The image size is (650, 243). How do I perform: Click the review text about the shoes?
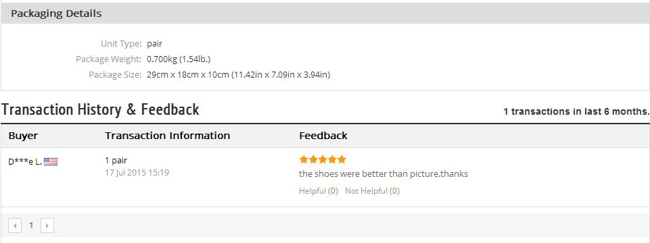[x=384, y=174]
